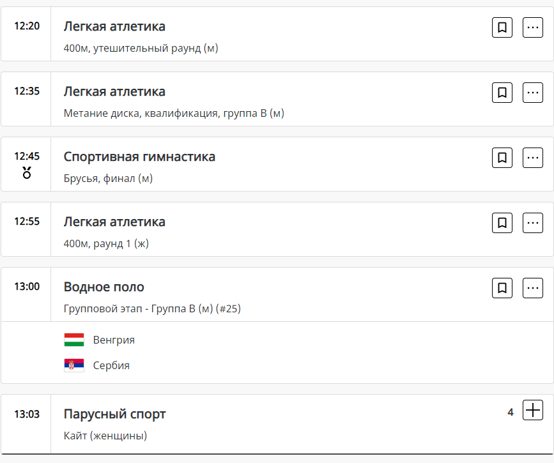Bookmark the Спортивная гимнастика event
Screen dimensions: 554x463
[502, 158]
